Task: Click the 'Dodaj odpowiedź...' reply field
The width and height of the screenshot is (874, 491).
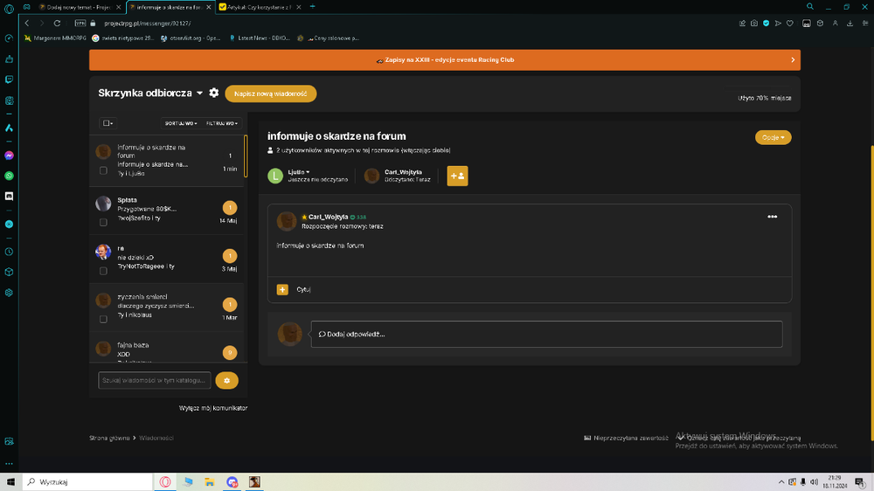Action: [546, 335]
